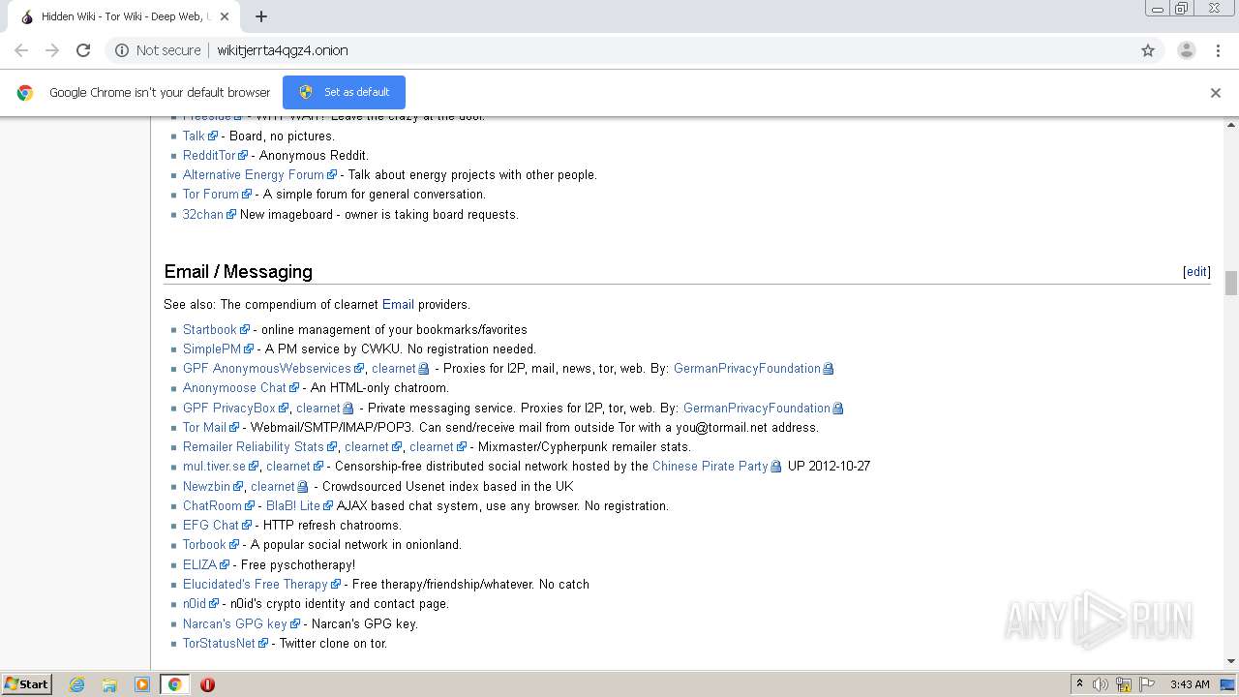Click lock icon next to Newzbin clearnet
The height and width of the screenshot is (697, 1239).
click(x=303, y=487)
